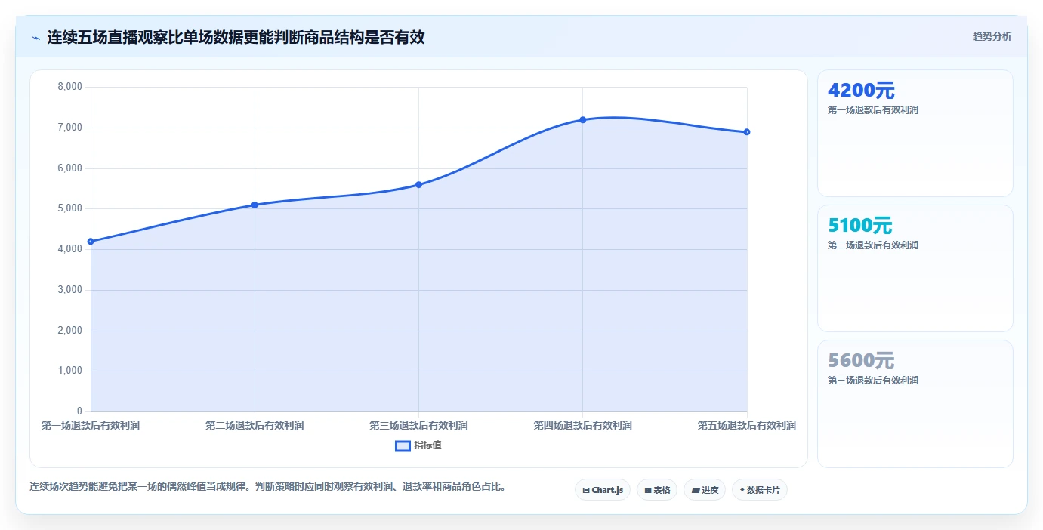Open the 4200元 stat card
1043x530 pixels.
pos(915,134)
